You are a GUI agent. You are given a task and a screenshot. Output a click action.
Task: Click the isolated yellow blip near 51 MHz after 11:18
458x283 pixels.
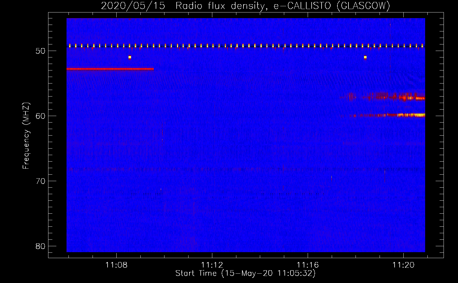coord(365,57)
